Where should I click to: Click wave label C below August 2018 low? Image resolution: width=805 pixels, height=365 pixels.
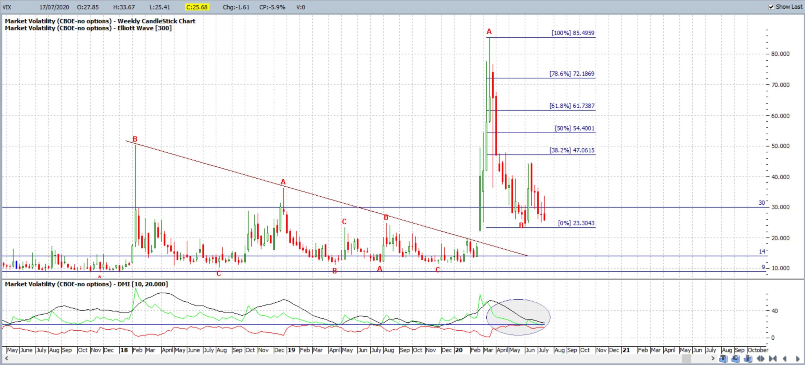coord(219,274)
